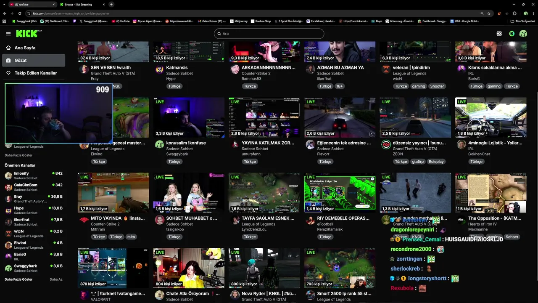Click the stream camera icon in header
Viewport: 538px width, 303px height.
[499, 34]
